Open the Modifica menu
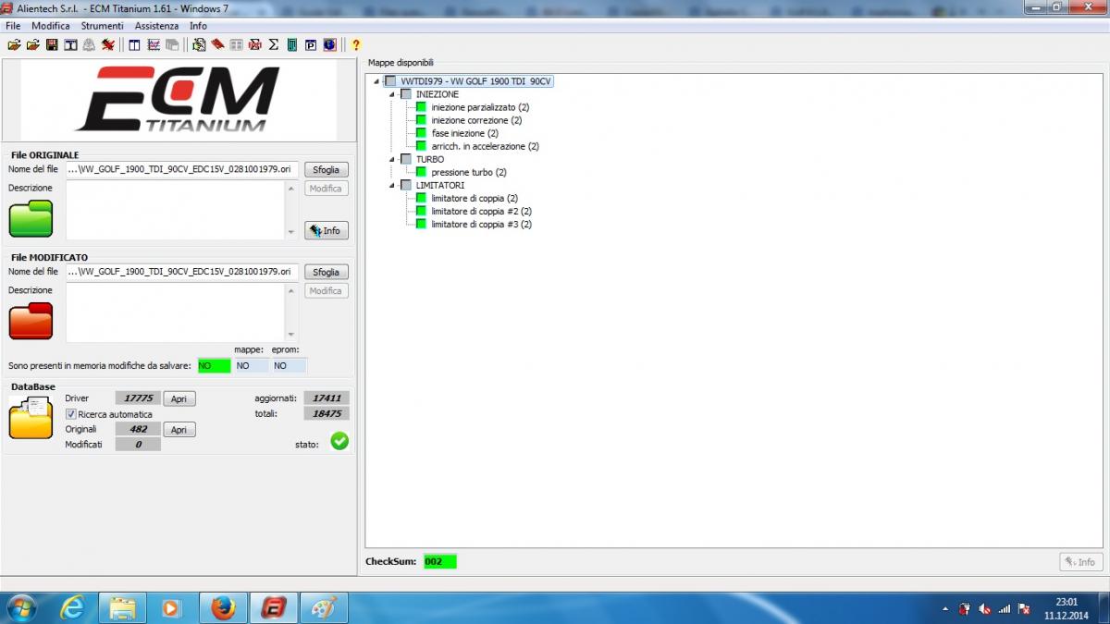This screenshot has height=624, width=1110. click(51, 26)
